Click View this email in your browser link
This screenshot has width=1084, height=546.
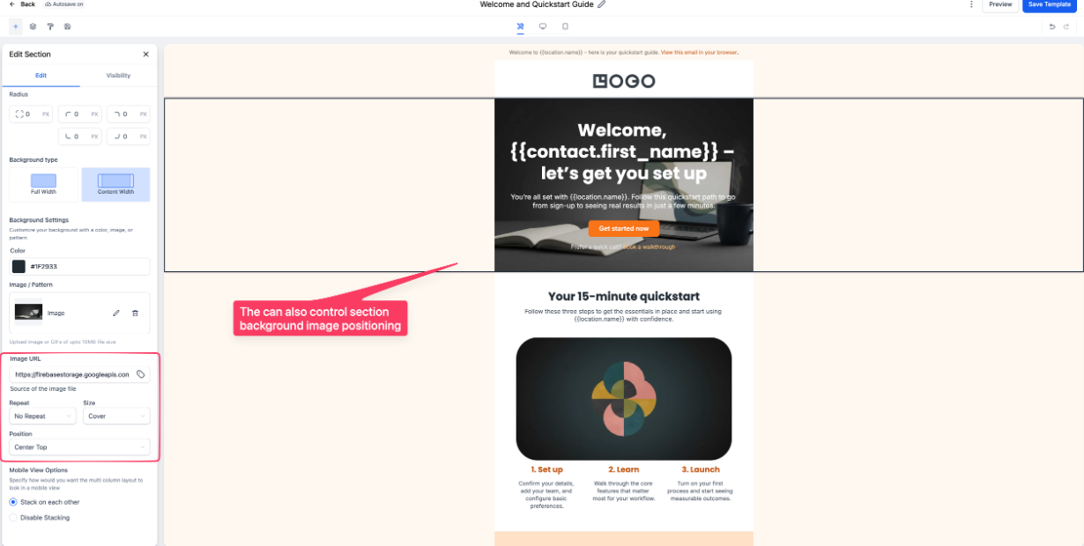point(700,53)
